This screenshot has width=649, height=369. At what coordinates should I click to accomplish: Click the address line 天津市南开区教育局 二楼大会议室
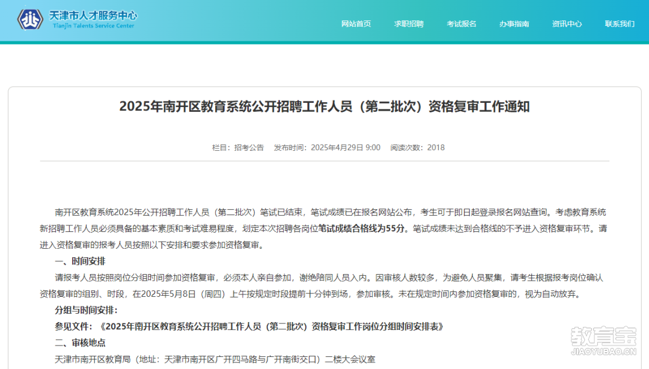pyautogui.click(x=215, y=359)
